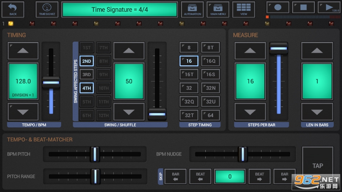Select step timing 8T
Viewport: 342px width, 192px height.
[x=210, y=48]
